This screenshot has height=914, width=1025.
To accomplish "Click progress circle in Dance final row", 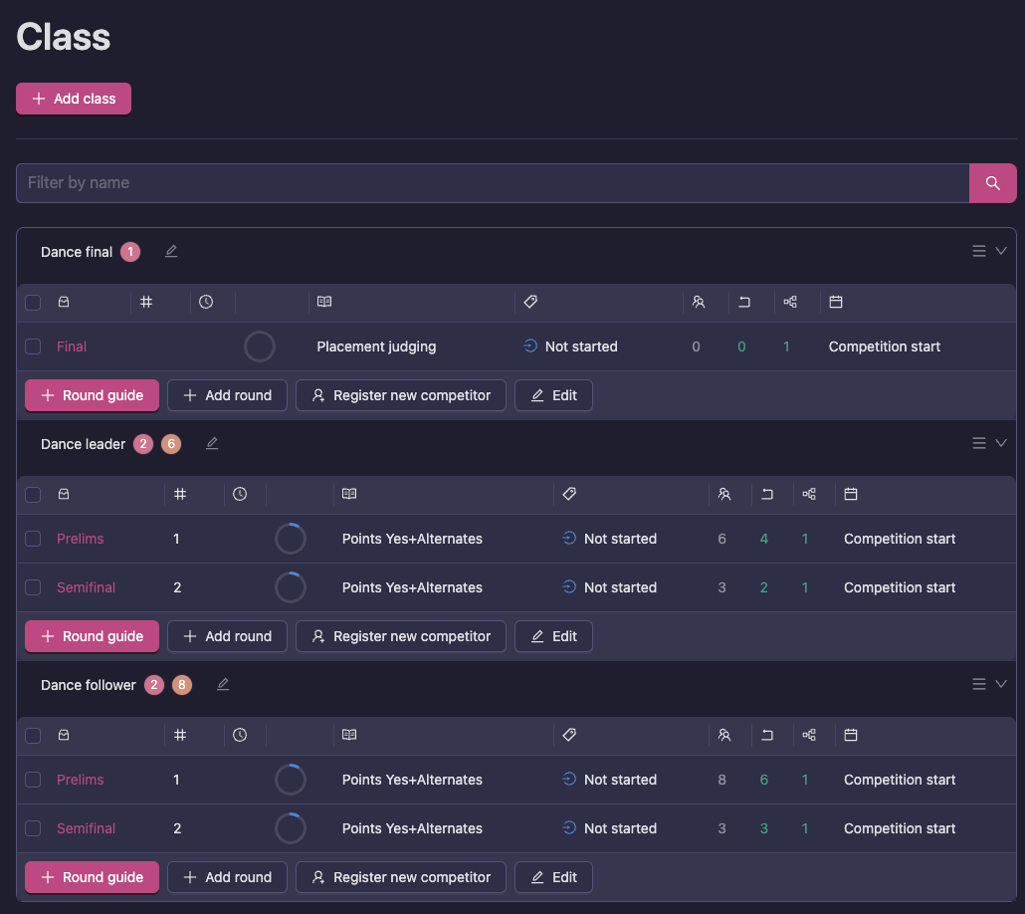I will coord(260,346).
